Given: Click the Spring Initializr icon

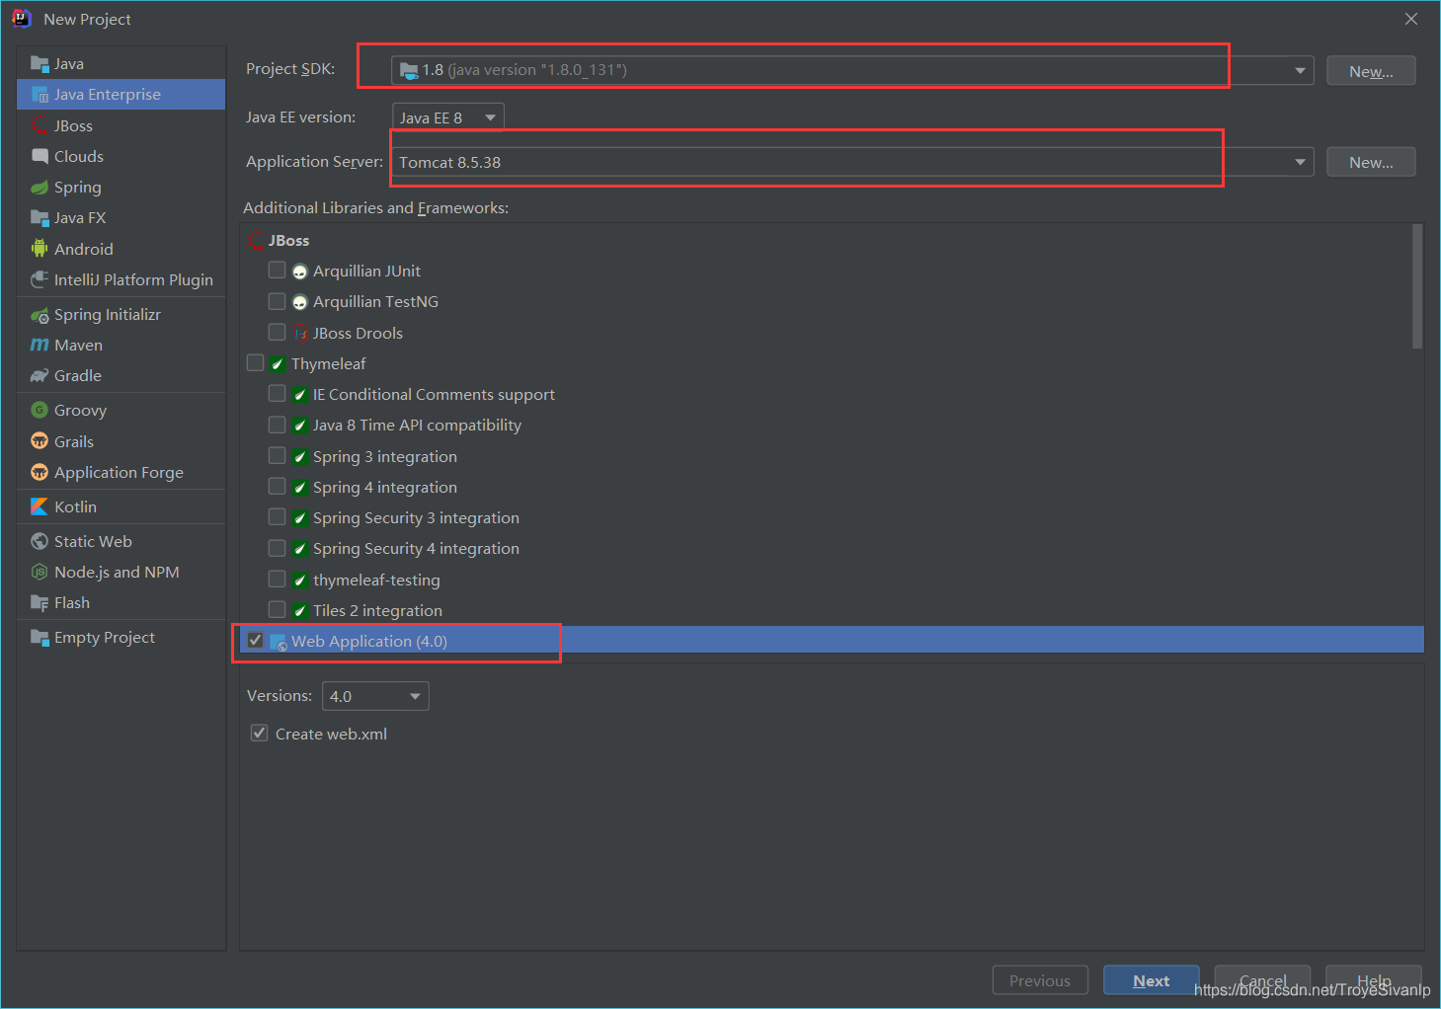Looking at the screenshot, I should (40, 315).
